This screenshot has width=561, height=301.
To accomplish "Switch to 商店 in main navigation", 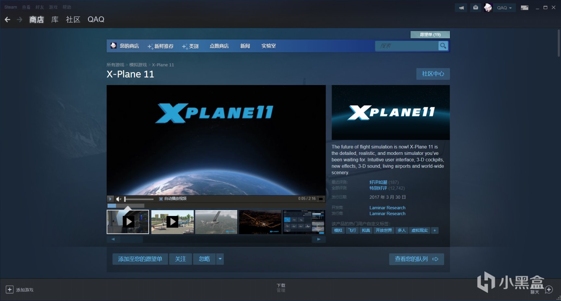I will (36, 19).
